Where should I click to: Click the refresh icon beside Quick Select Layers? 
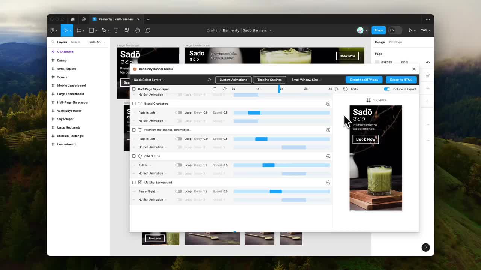[209, 79]
